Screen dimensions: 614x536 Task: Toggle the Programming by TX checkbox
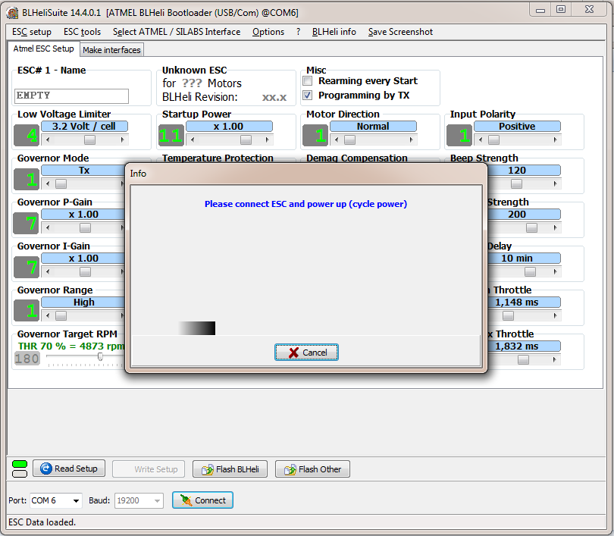point(308,95)
